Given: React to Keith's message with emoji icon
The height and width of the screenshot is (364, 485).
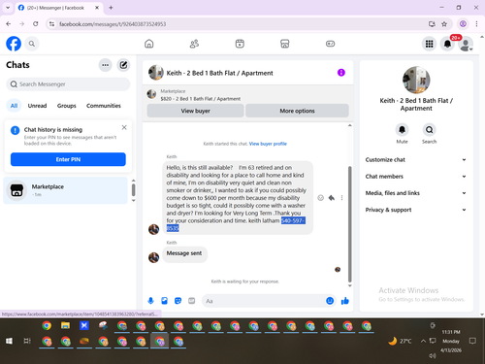Looking at the screenshot, I should 320,198.
